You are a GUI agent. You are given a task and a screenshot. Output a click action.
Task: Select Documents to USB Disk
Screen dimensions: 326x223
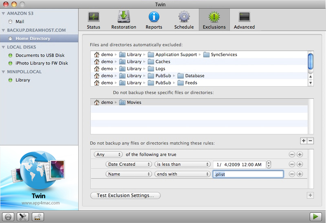point(39,55)
